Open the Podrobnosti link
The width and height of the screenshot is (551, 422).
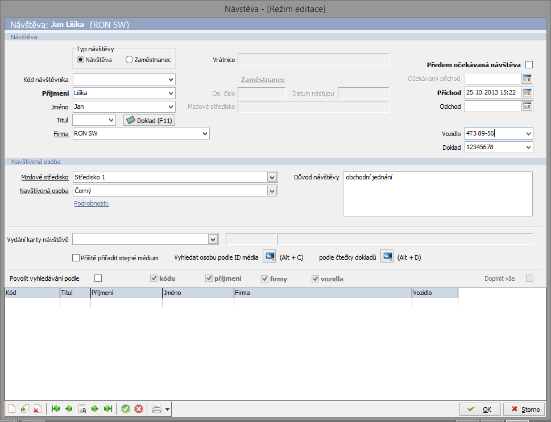92,203
